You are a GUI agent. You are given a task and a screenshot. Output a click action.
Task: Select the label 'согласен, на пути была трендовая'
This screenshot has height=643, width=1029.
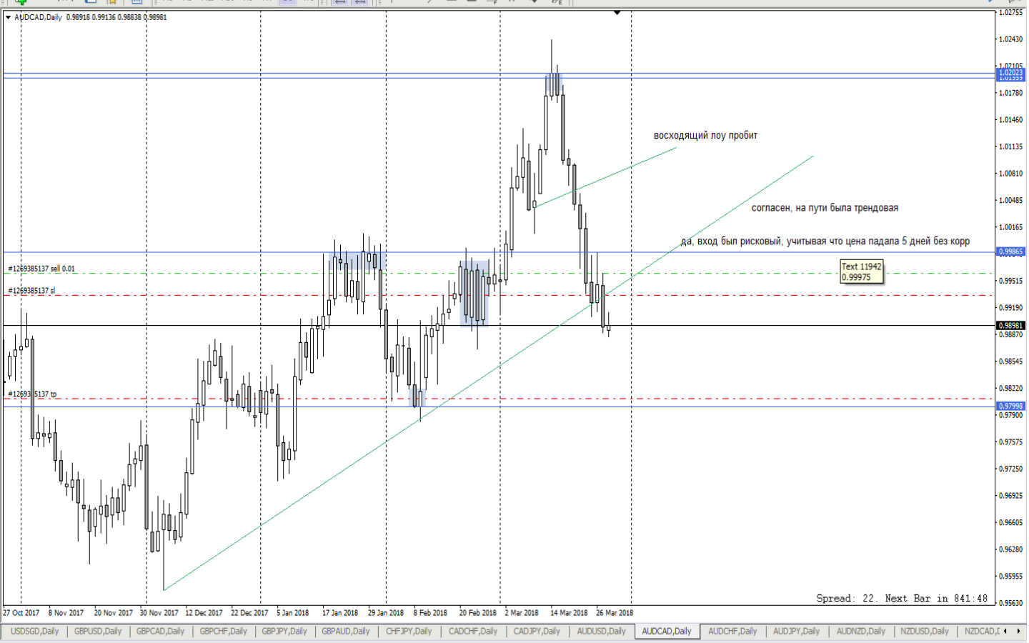[x=825, y=208]
